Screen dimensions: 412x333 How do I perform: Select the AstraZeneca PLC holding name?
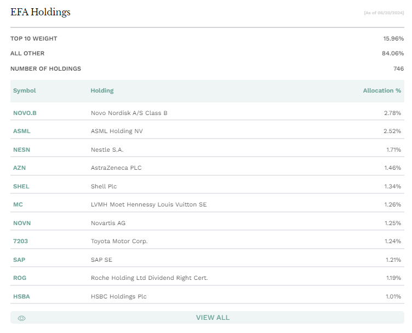116,168
